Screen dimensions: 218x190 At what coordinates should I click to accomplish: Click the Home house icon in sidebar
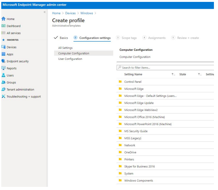[3, 19]
